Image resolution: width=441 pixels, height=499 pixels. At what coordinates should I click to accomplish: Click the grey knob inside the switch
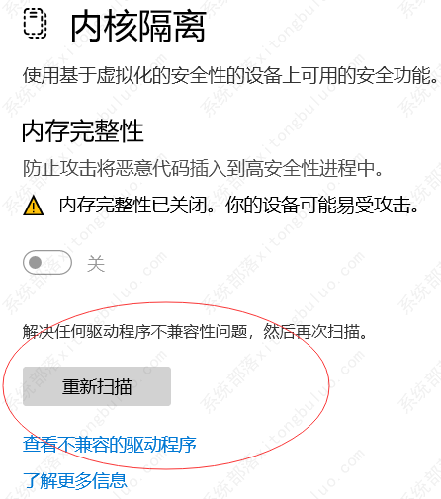coord(35,263)
